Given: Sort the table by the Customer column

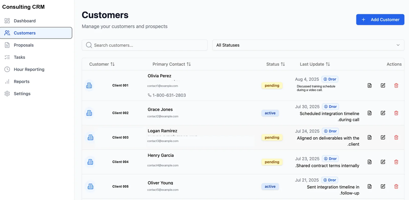Looking at the screenshot, I should click(x=102, y=64).
